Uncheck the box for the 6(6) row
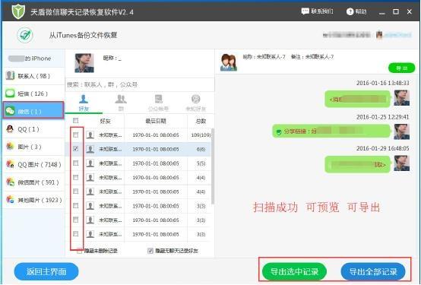The width and height of the screenshot is (421, 285). point(76,148)
